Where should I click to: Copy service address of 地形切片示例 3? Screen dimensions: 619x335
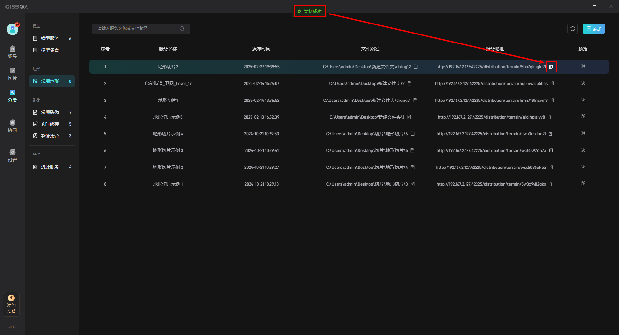tap(551, 150)
